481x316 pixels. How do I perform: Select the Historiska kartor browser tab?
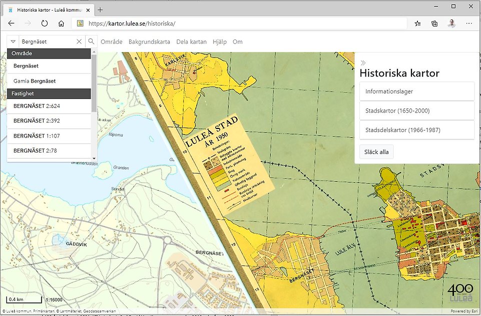click(x=48, y=9)
